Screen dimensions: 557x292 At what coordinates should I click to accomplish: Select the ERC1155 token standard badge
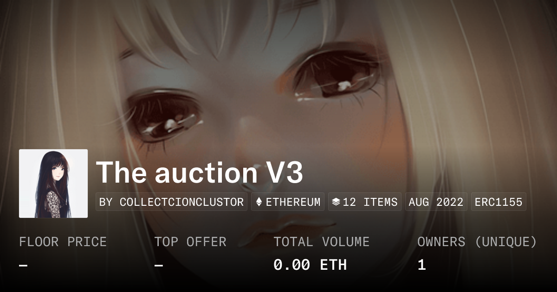pyautogui.click(x=499, y=202)
